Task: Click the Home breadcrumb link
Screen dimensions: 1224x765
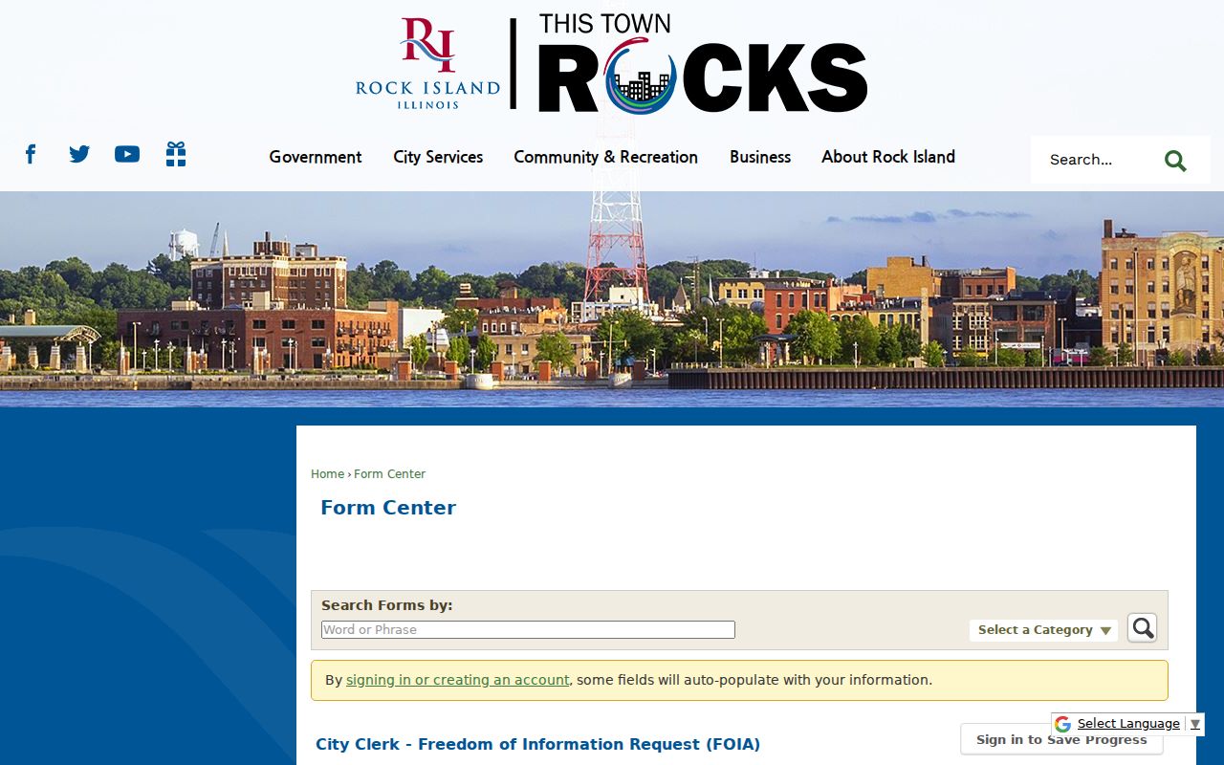Action: (x=327, y=474)
